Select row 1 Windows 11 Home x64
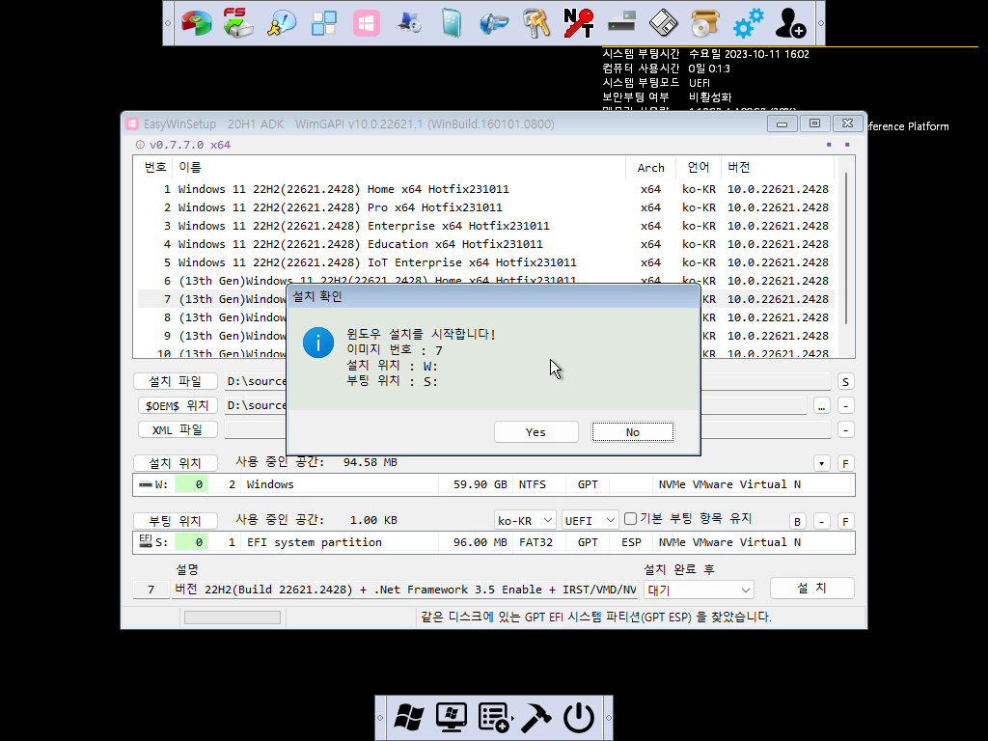Screen dimensions: 988x741 pos(486,189)
